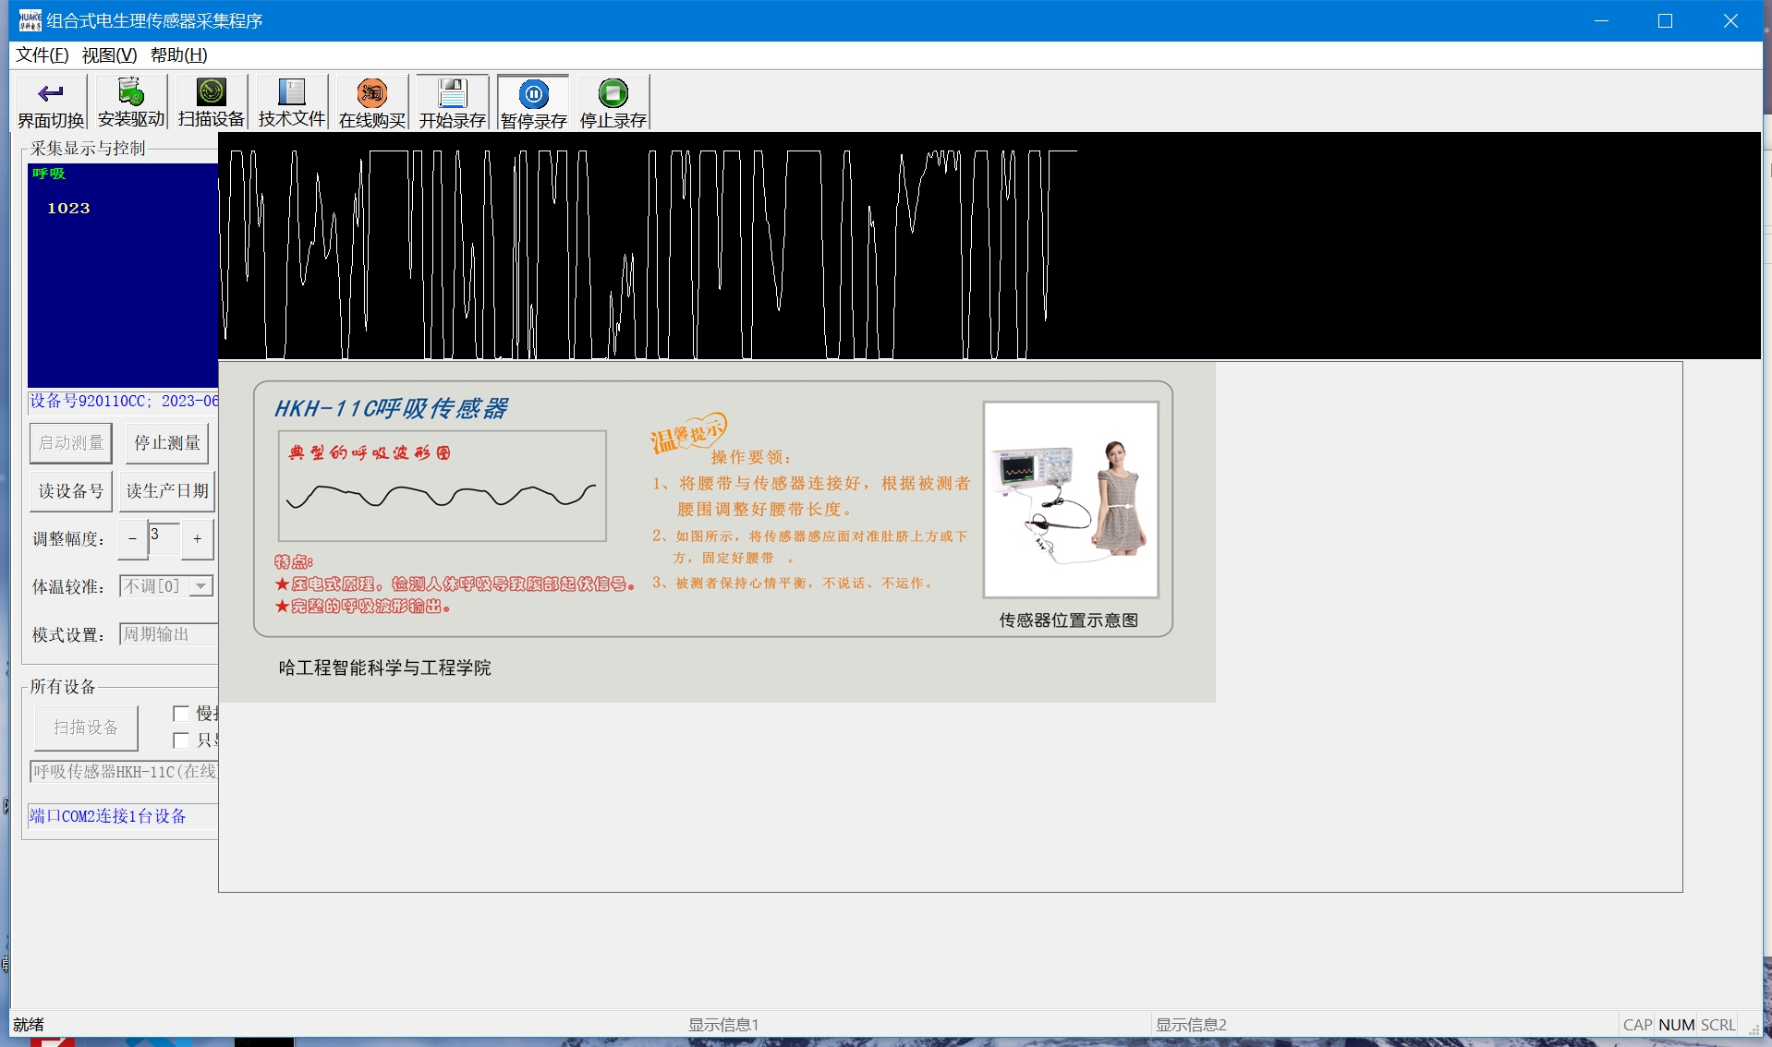The image size is (1772, 1047).
Task: Click the 界面切换 back-arrow toolbar icon
Action: click(x=51, y=94)
